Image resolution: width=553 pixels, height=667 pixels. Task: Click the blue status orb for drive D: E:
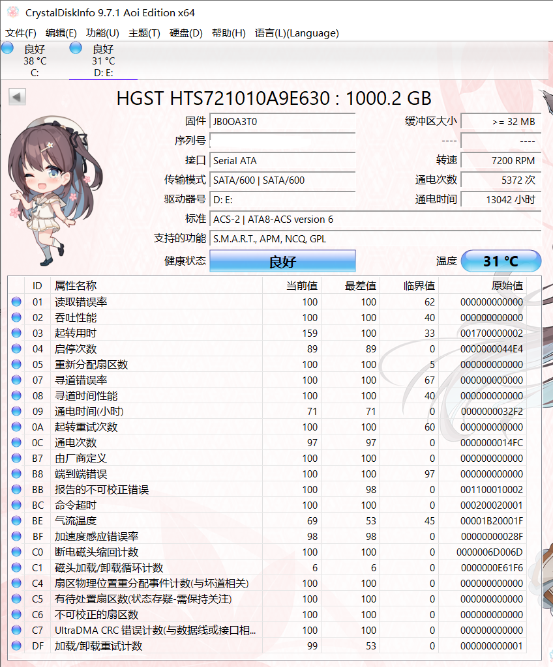[76, 48]
